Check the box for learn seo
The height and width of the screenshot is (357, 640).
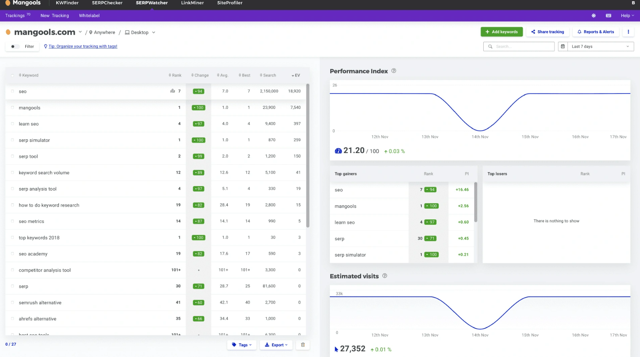click(x=13, y=124)
